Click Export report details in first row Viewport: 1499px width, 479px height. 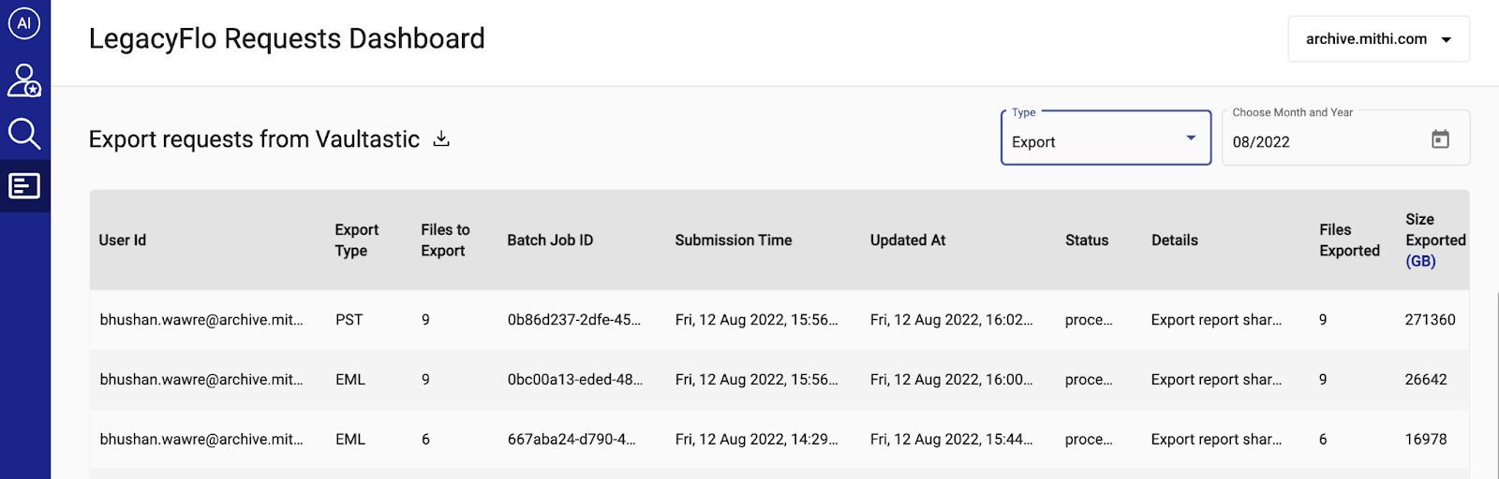(1216, 320)
